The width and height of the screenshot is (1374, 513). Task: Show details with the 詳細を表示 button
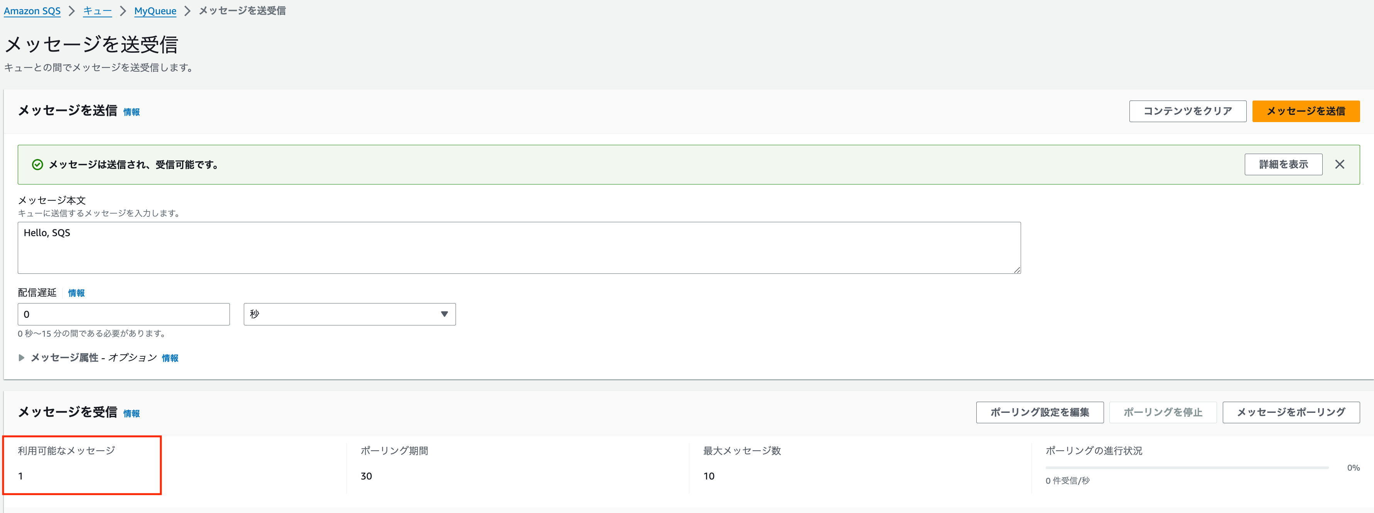(x=1283, y=164)
